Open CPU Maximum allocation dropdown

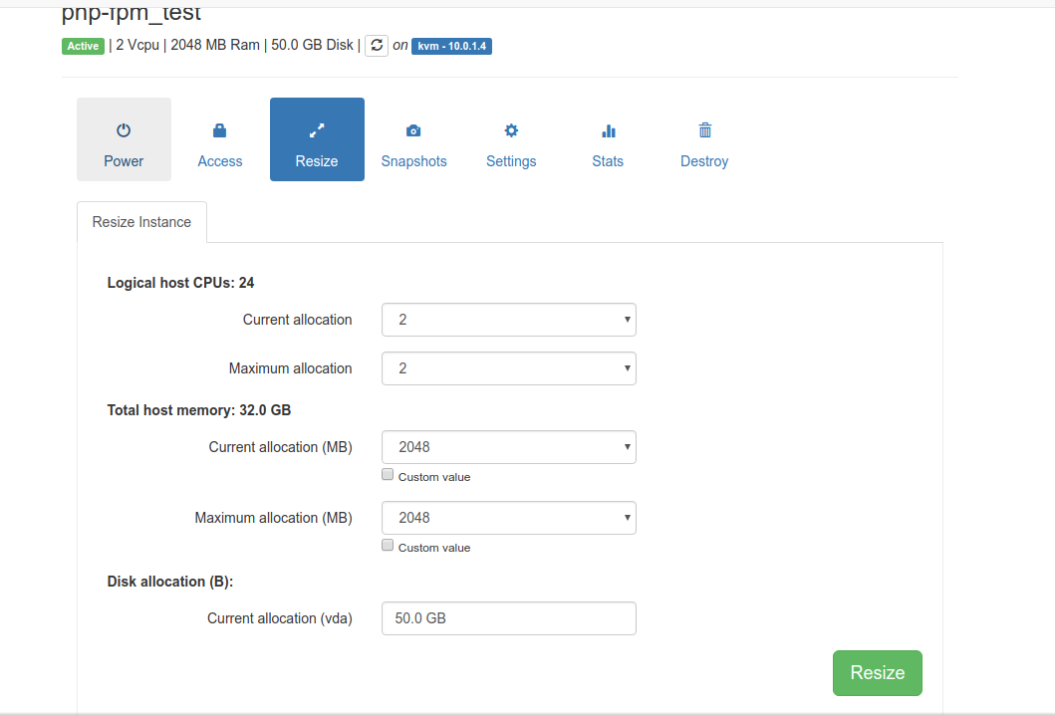point(509,368)
